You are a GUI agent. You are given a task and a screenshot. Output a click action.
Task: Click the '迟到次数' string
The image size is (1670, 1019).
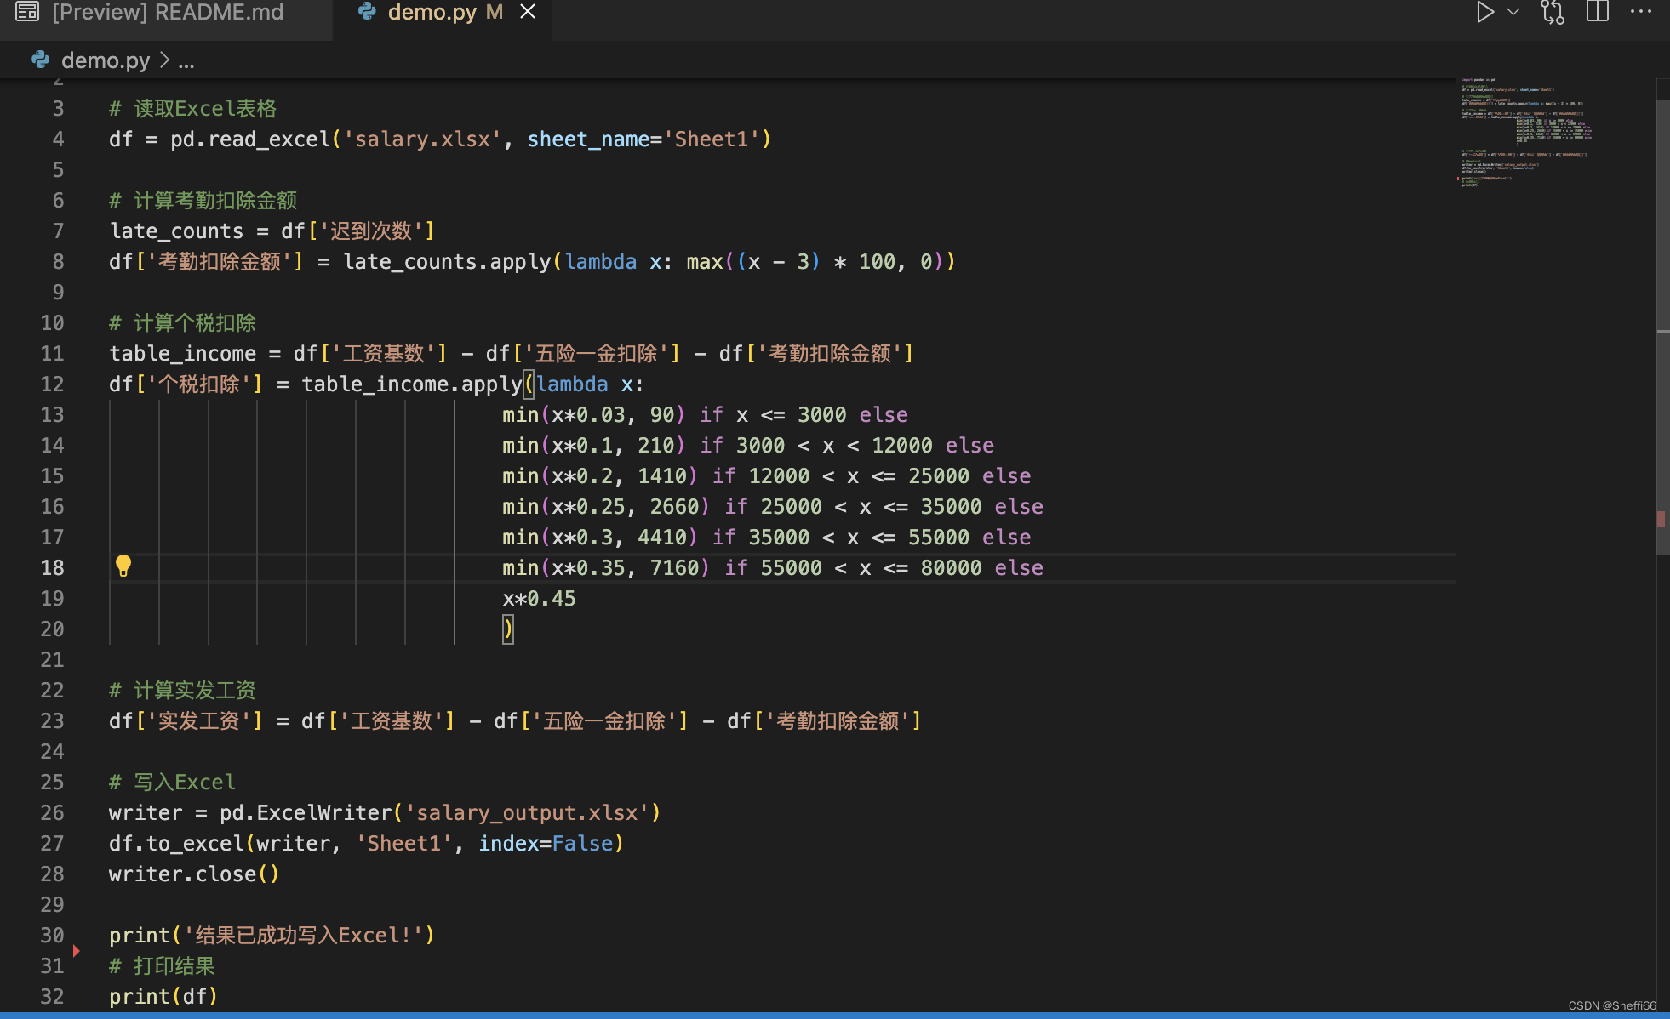[x=371, y=231]
